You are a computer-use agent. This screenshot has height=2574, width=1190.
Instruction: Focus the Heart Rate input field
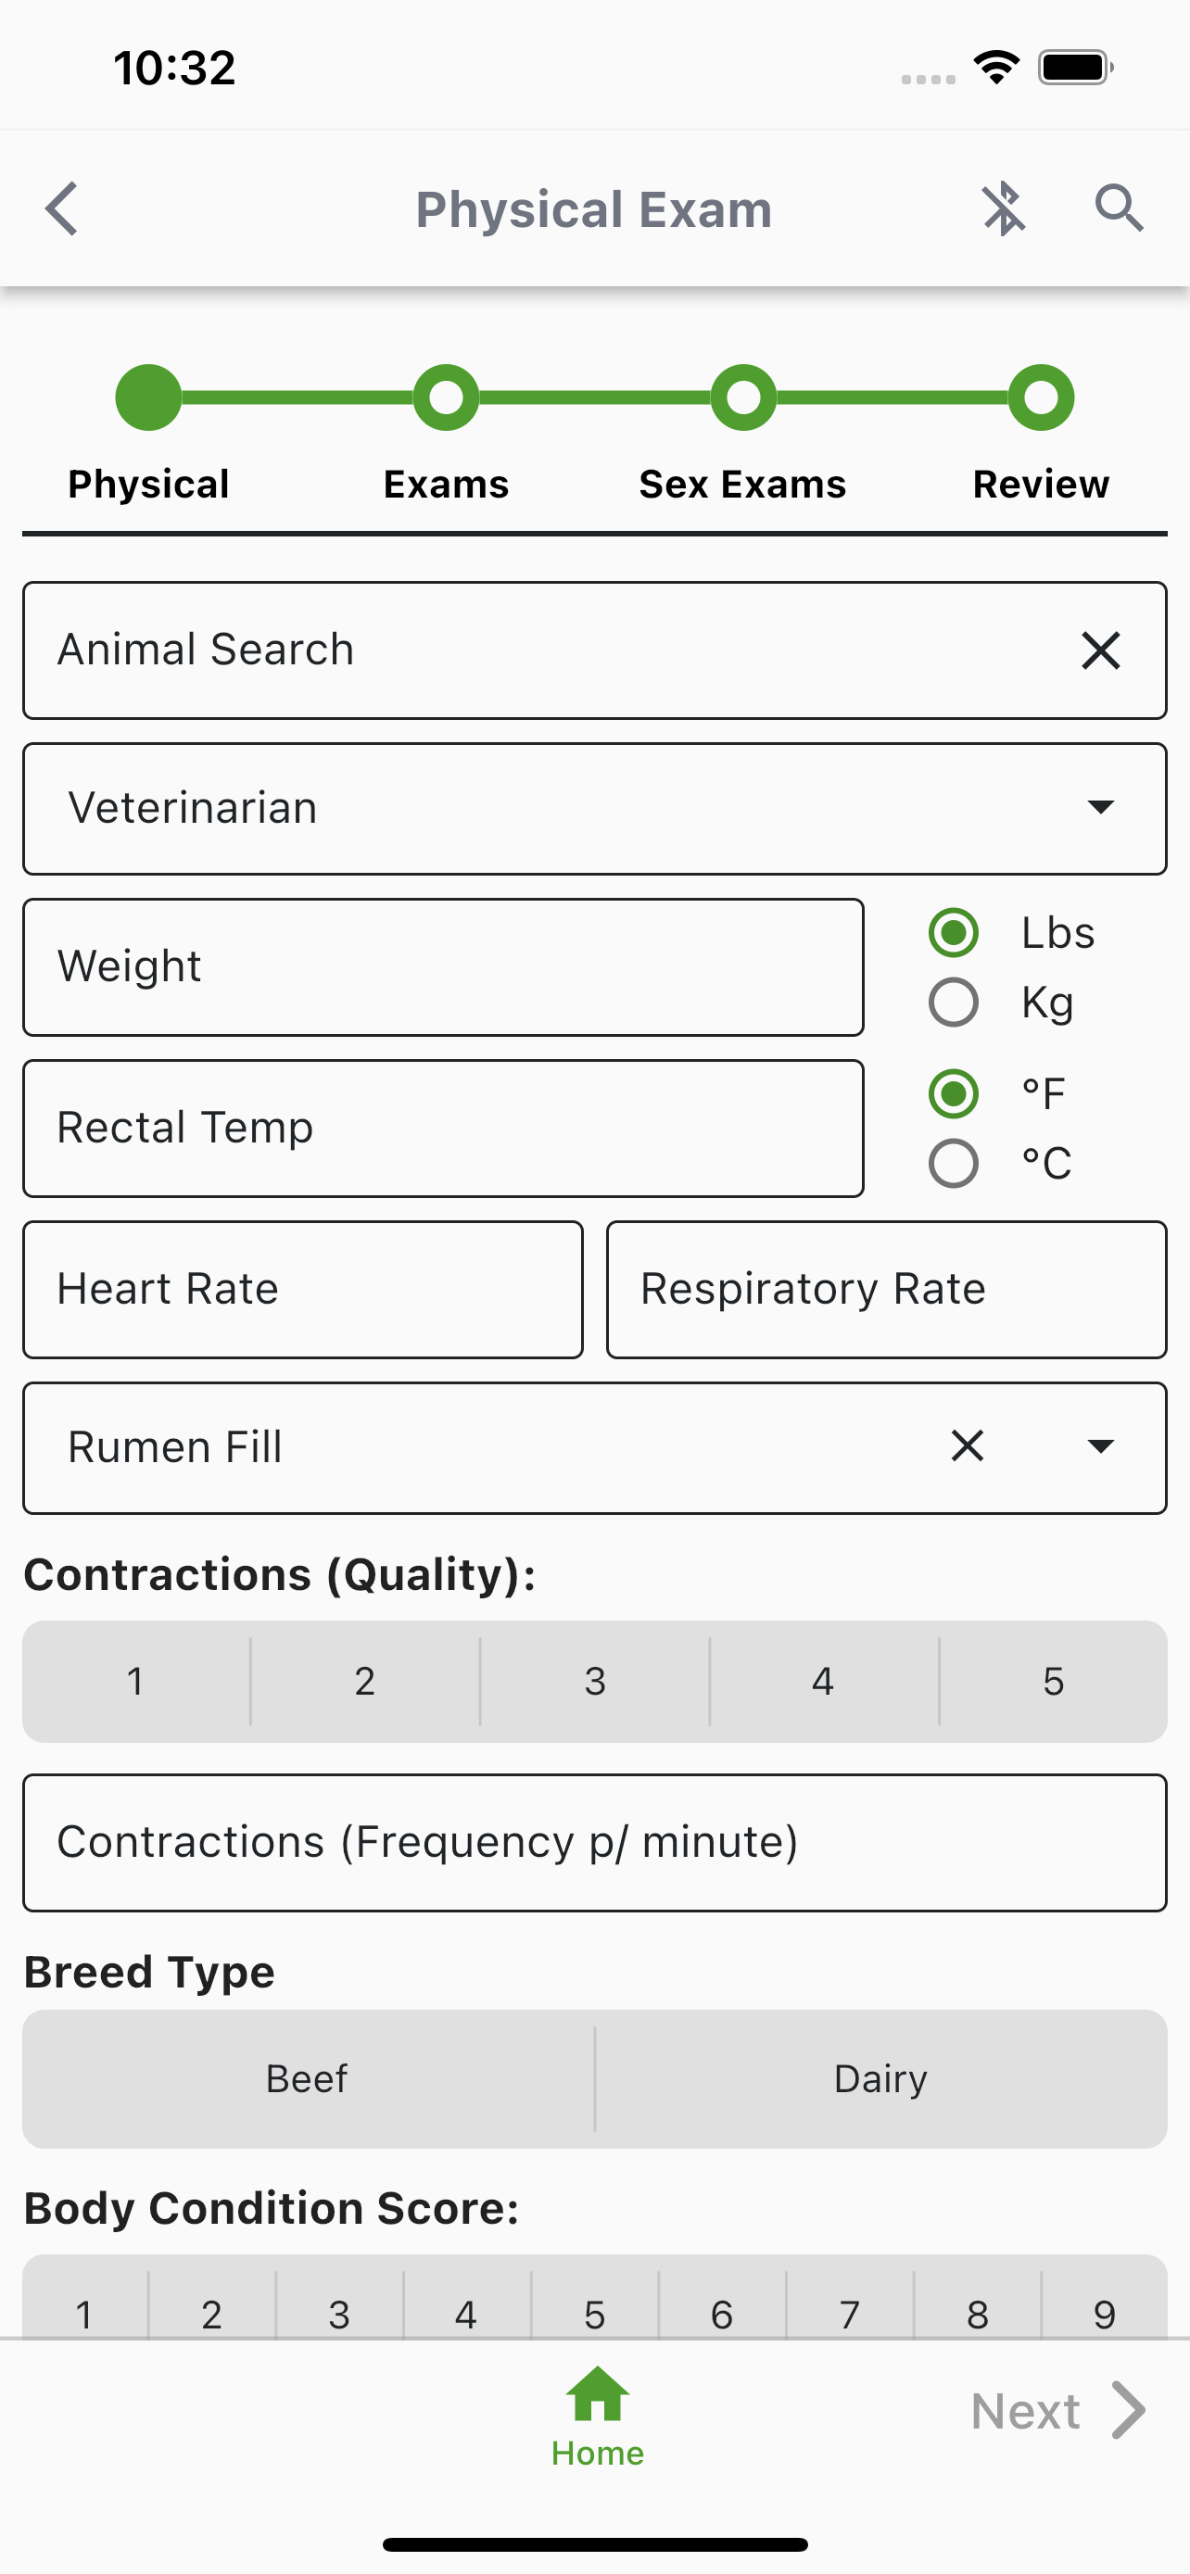303,1289
